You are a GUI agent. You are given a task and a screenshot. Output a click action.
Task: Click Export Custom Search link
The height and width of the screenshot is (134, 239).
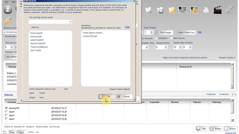coord(119,89)
